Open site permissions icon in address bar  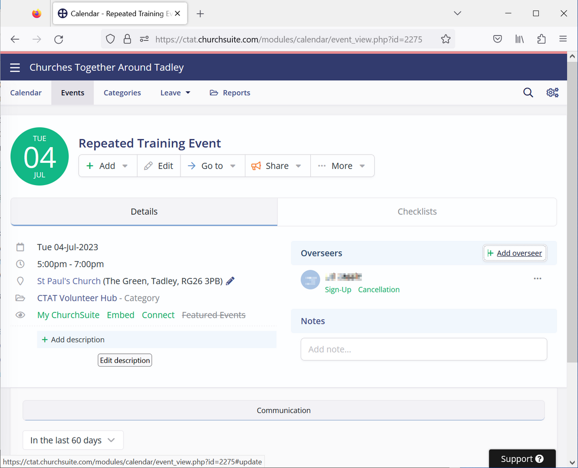[x=144, y=39]
